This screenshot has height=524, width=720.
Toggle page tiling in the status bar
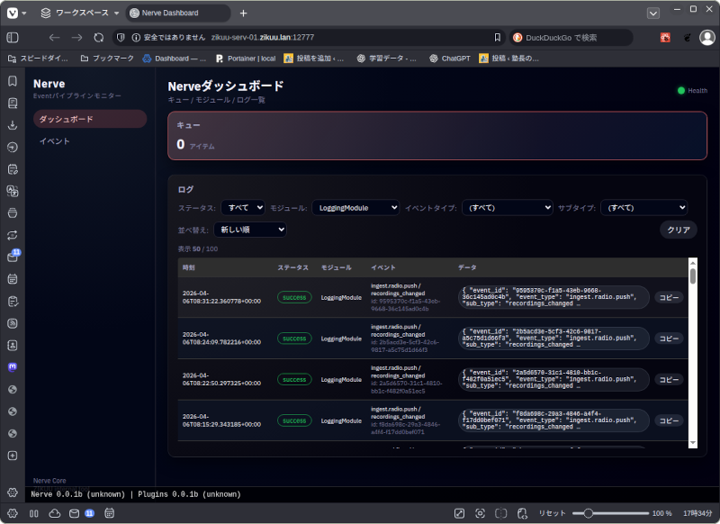[x=500, y=513]
